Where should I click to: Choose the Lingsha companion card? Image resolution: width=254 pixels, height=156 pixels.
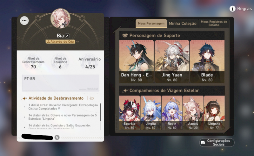pyautogui.click(x=214, y=113)
